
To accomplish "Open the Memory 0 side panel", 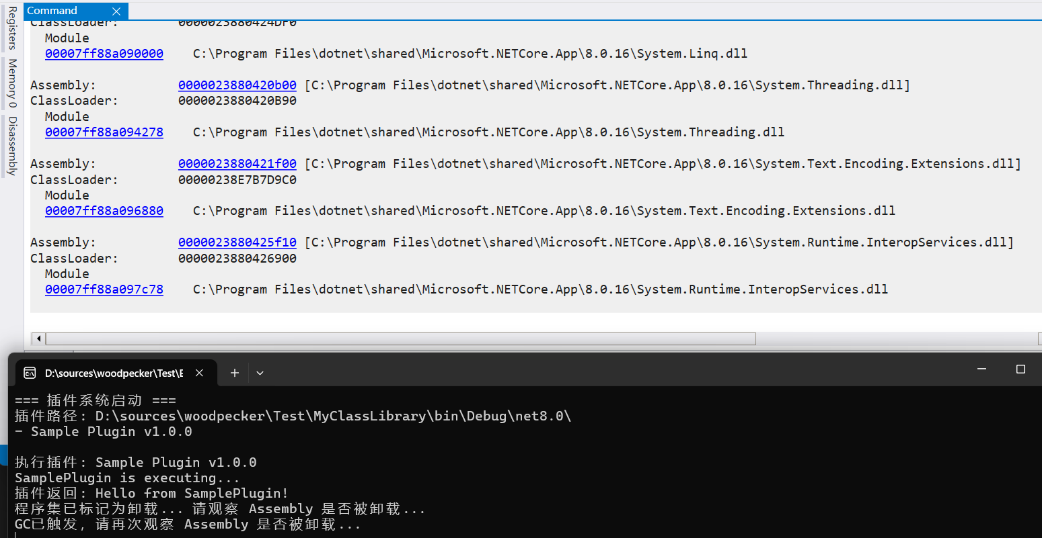I will [11, 83].
